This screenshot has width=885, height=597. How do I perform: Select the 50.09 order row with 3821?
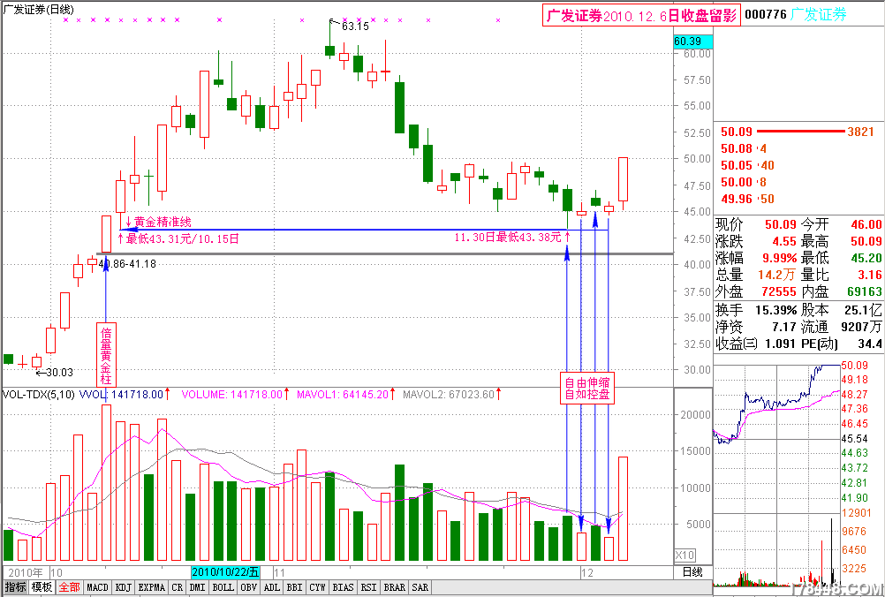(x=798, y=132)
